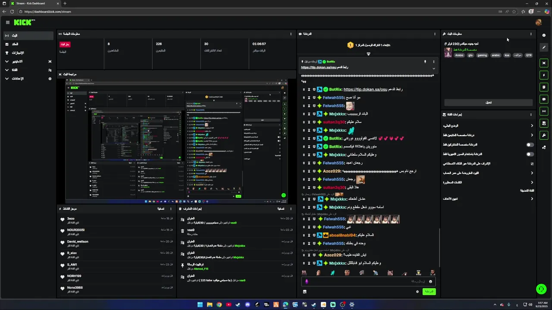
Task: Click the heart icon beside 3ezo
Action: tap(63, 219)
